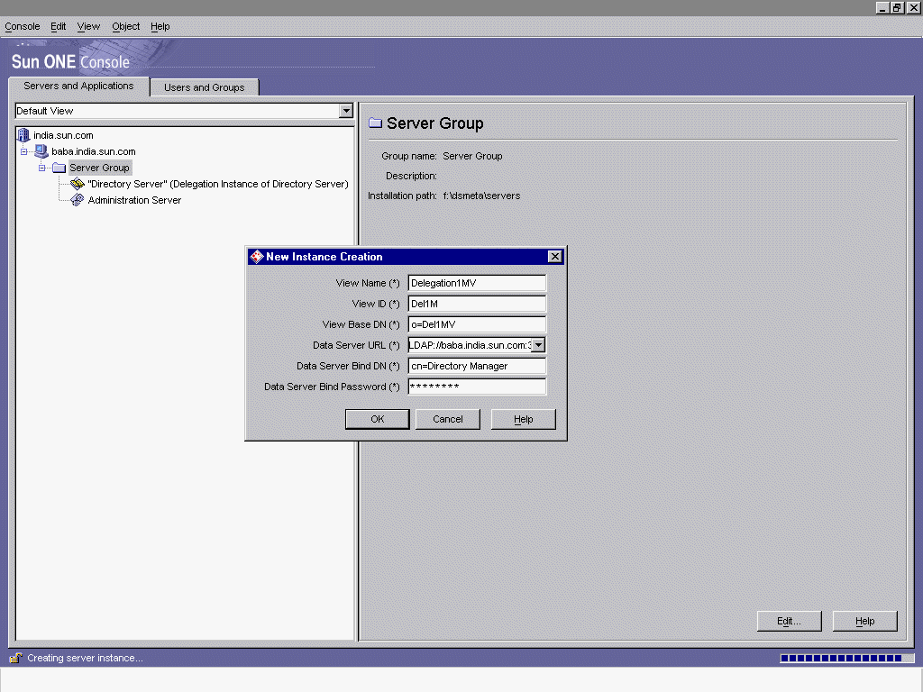The width and height of the screenshot is (923, 692).
Task: Click the Data Server Bind Password field
Action: [477, 387]
